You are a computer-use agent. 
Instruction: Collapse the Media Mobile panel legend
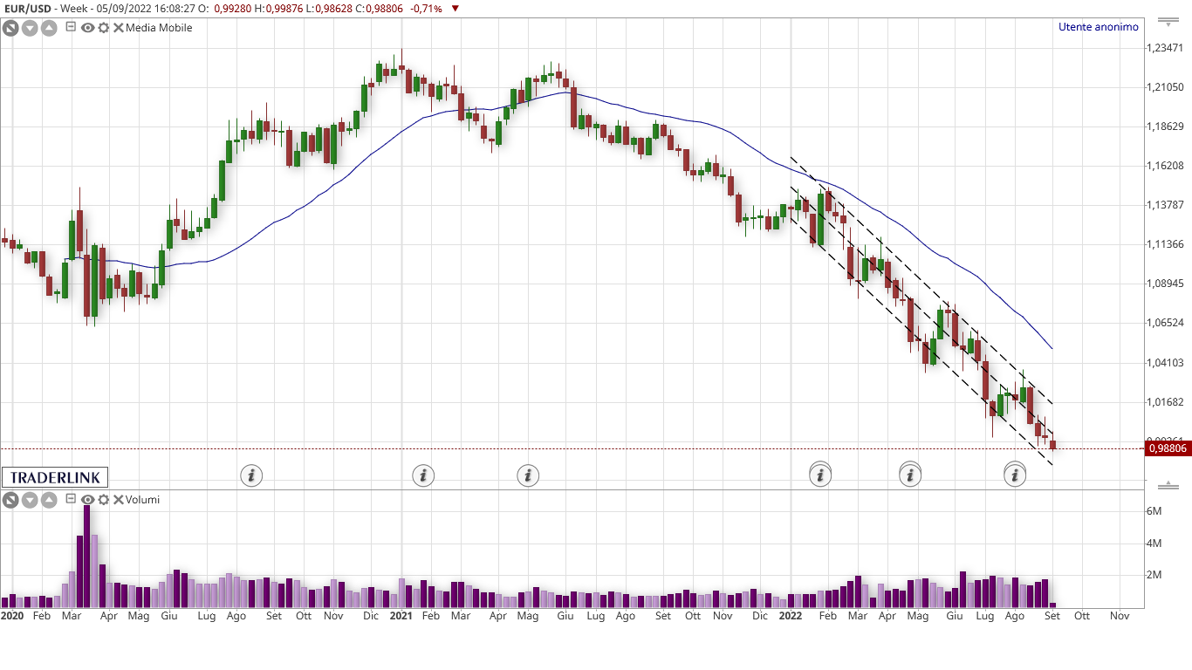[x=72, y=27]
